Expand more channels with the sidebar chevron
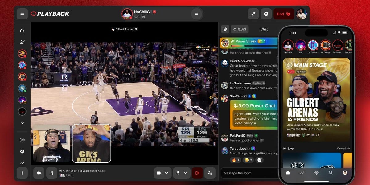370x185 pixels. [22, 123]
